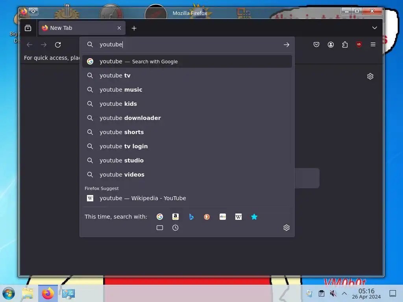Click the Firefox taskbar icon

(48, 293)
